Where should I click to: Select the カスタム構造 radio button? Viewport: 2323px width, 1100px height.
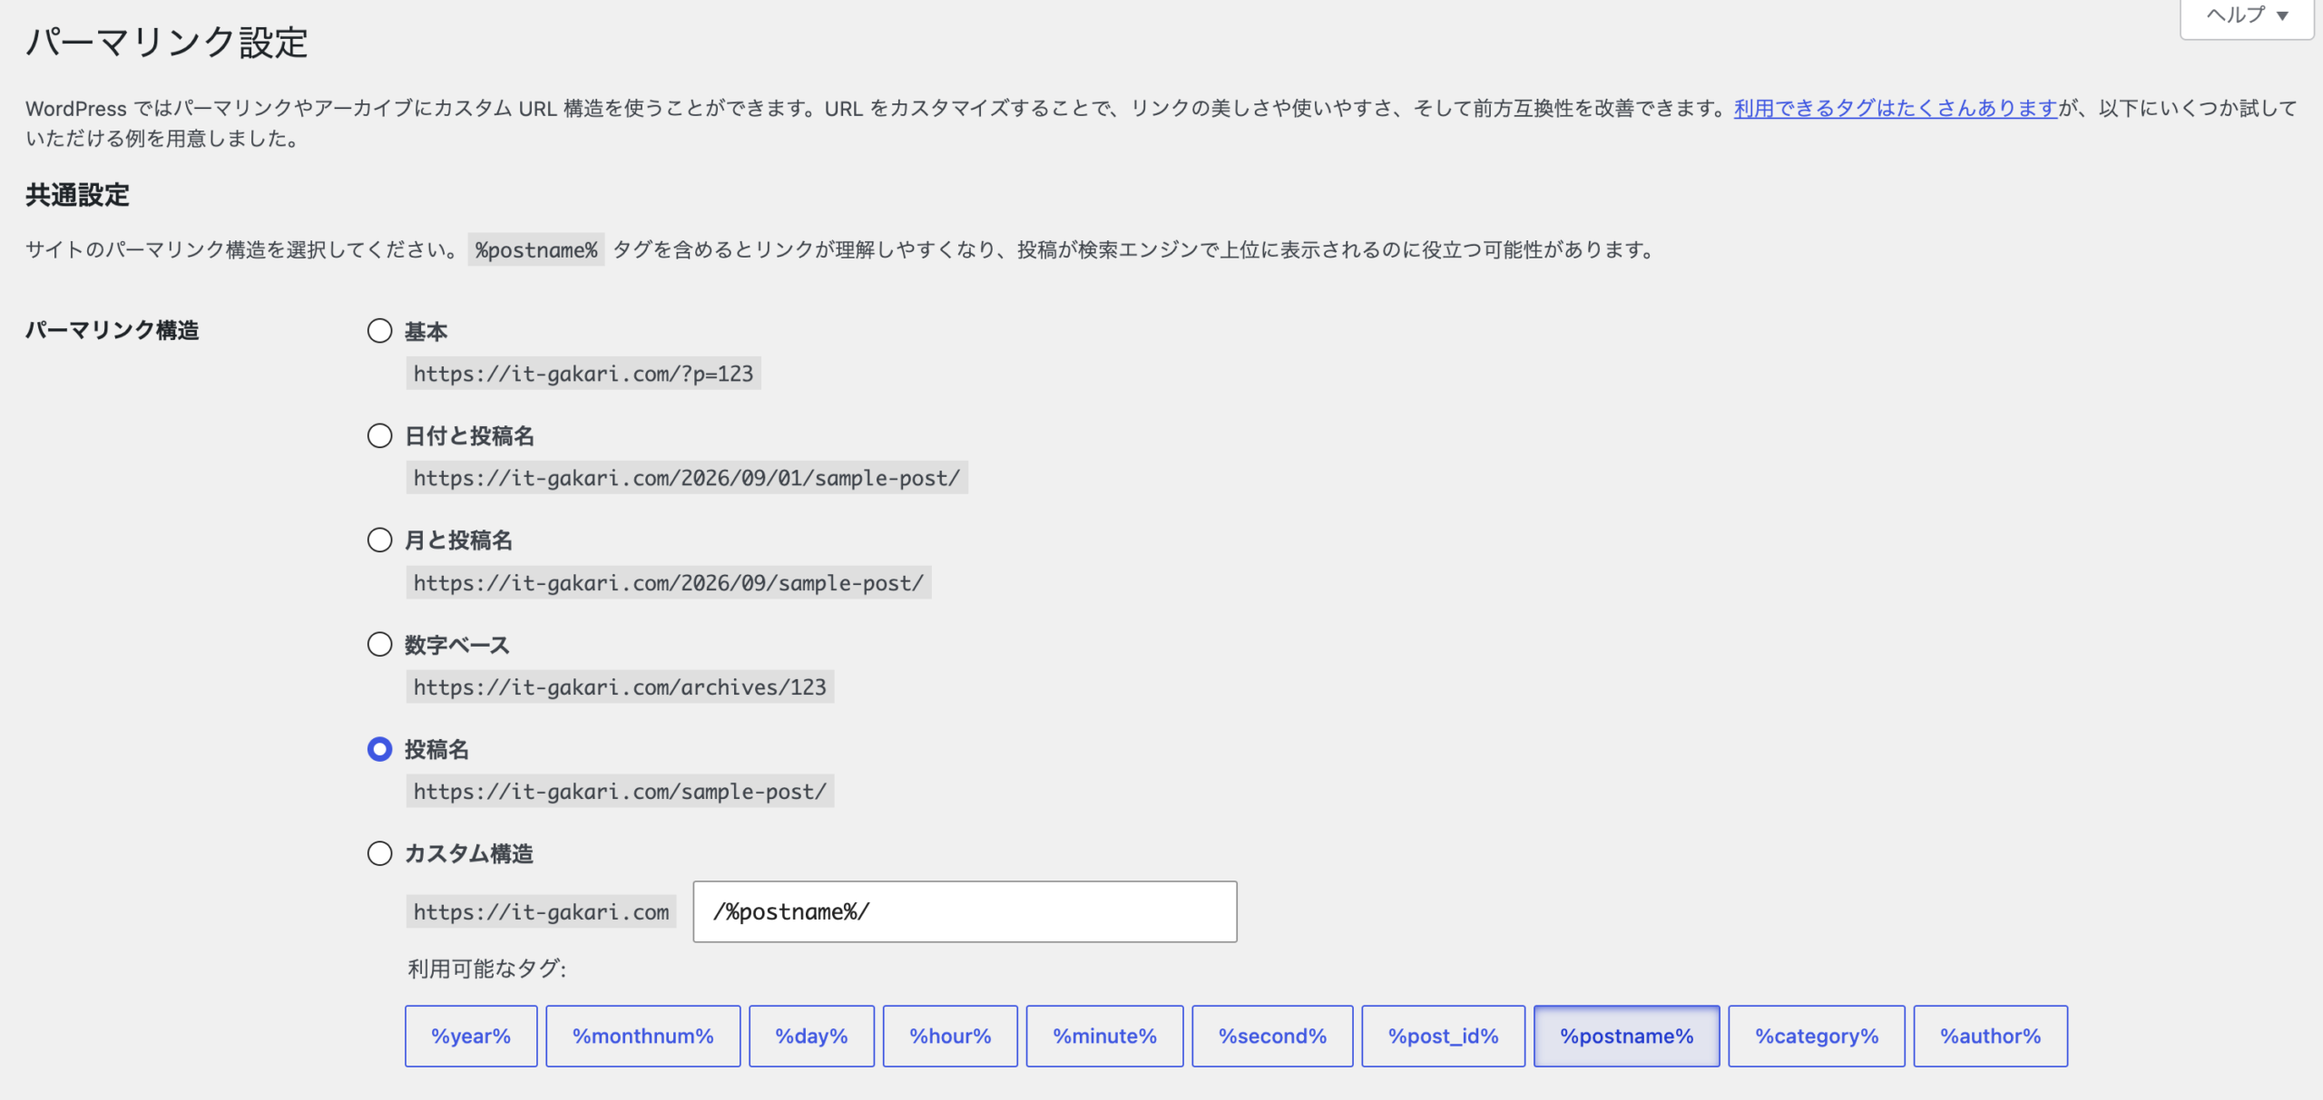point(379,853)
